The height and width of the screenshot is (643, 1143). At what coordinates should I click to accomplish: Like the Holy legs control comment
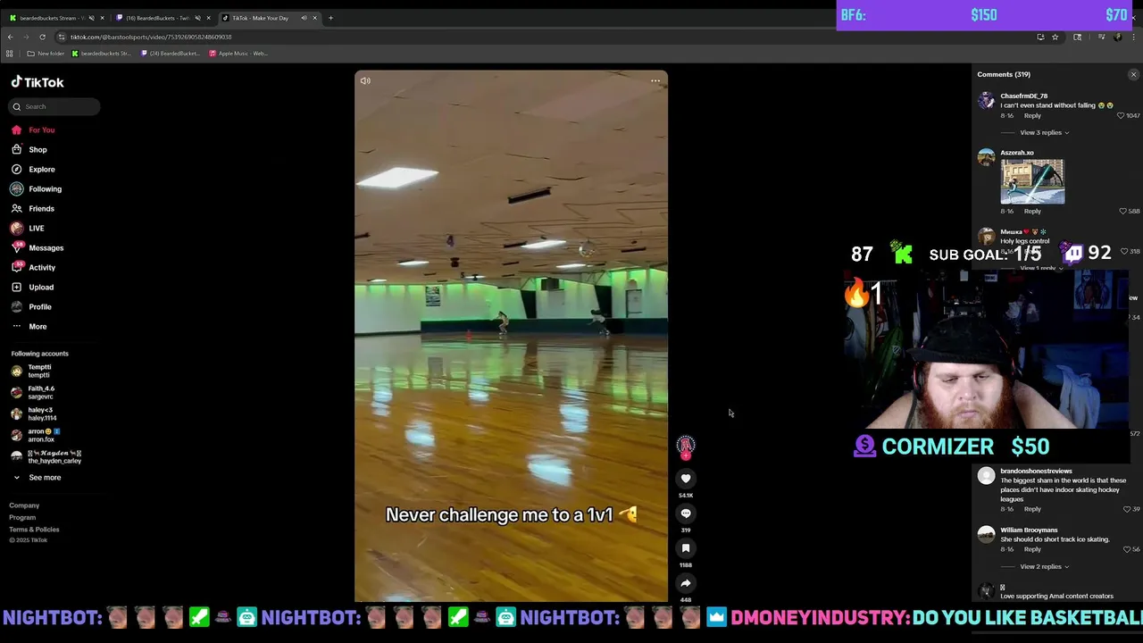coord(1123,251)
